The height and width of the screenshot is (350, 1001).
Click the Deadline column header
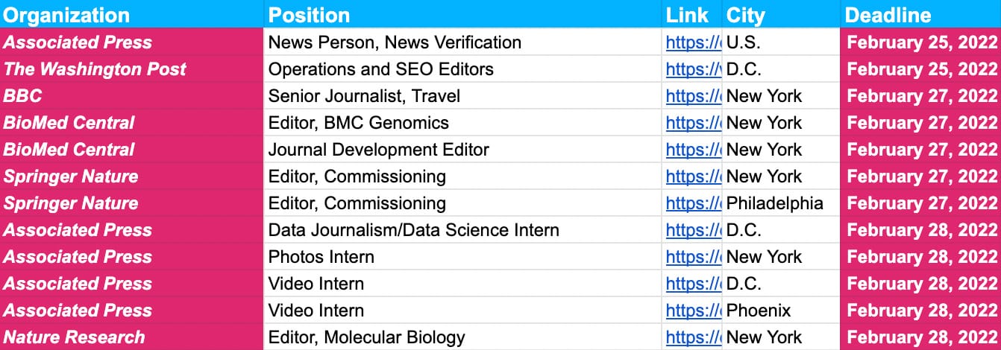pyautogui.click(x=888, y=15)
